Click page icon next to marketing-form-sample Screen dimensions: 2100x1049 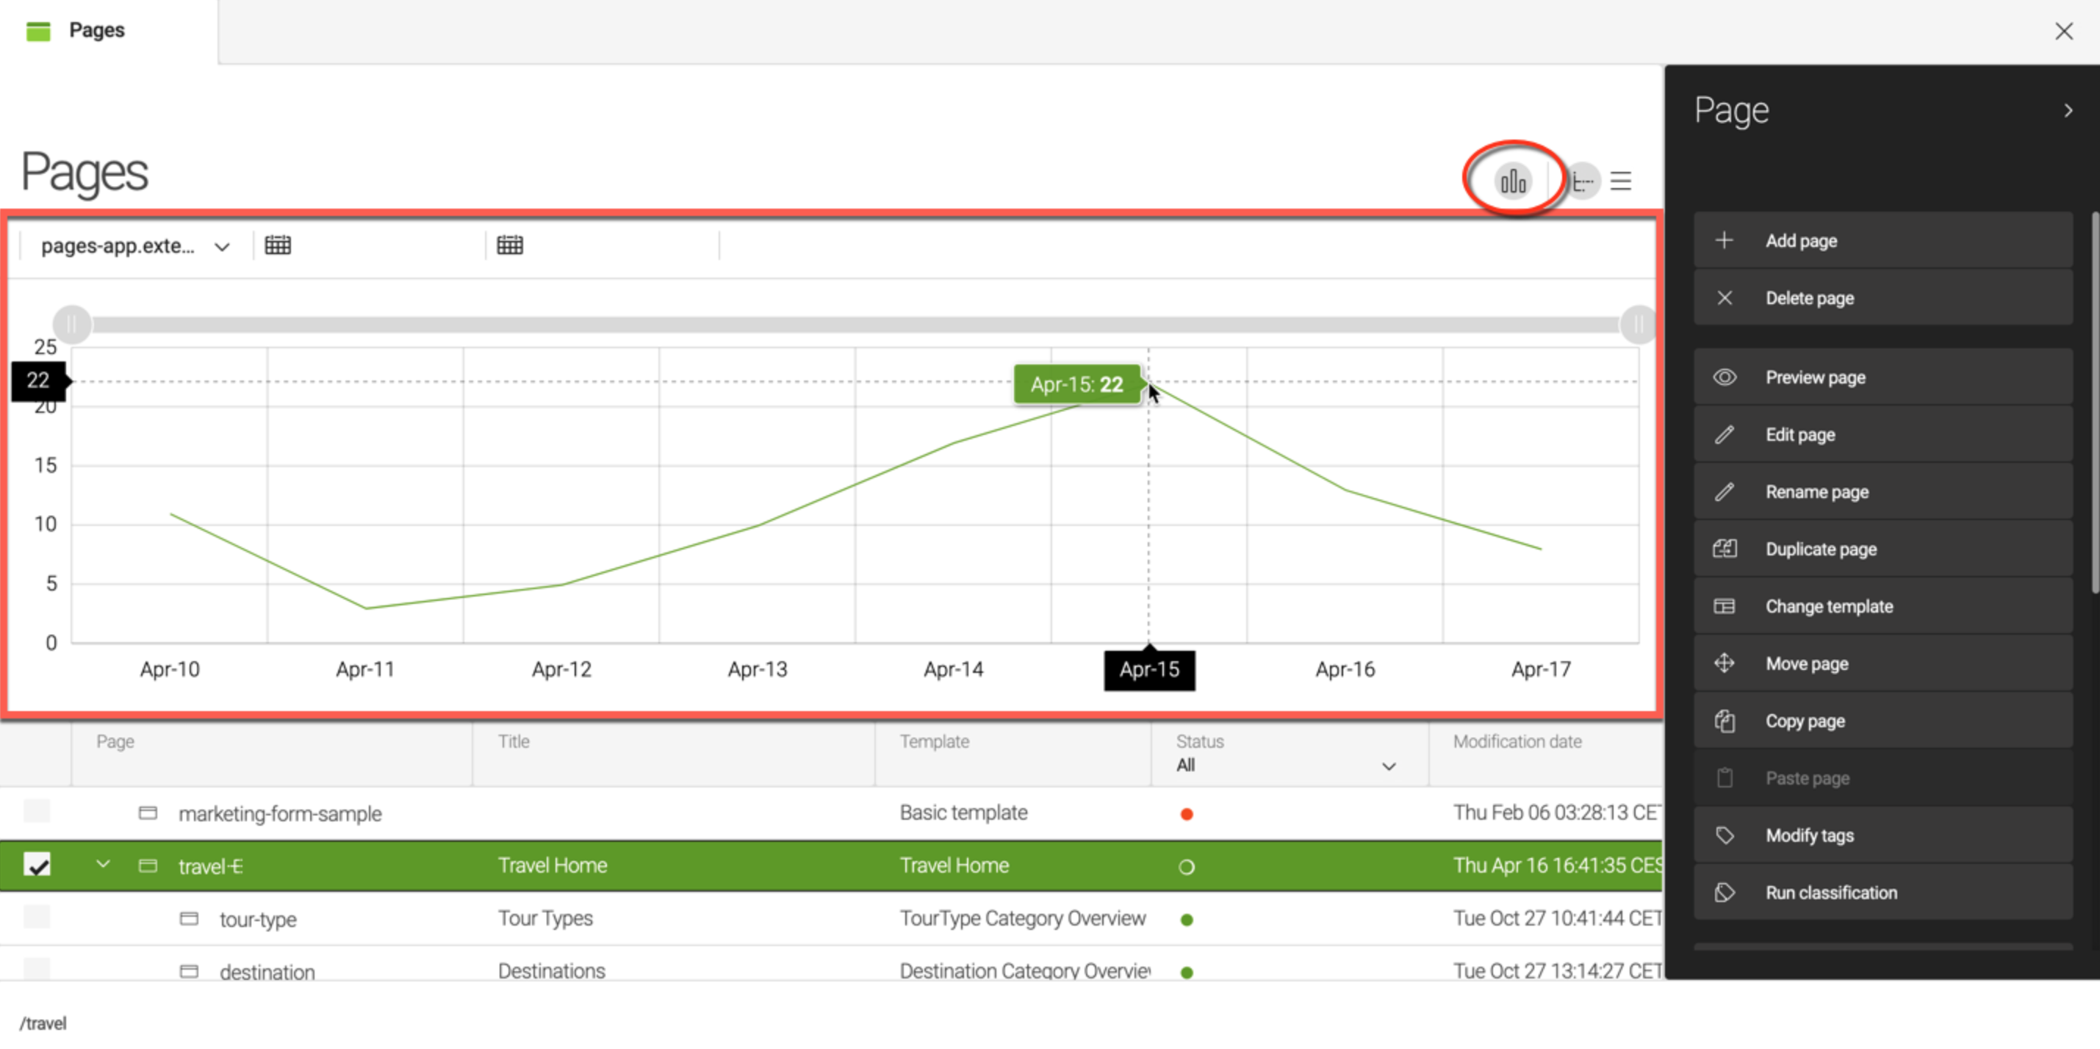[148, 812]
